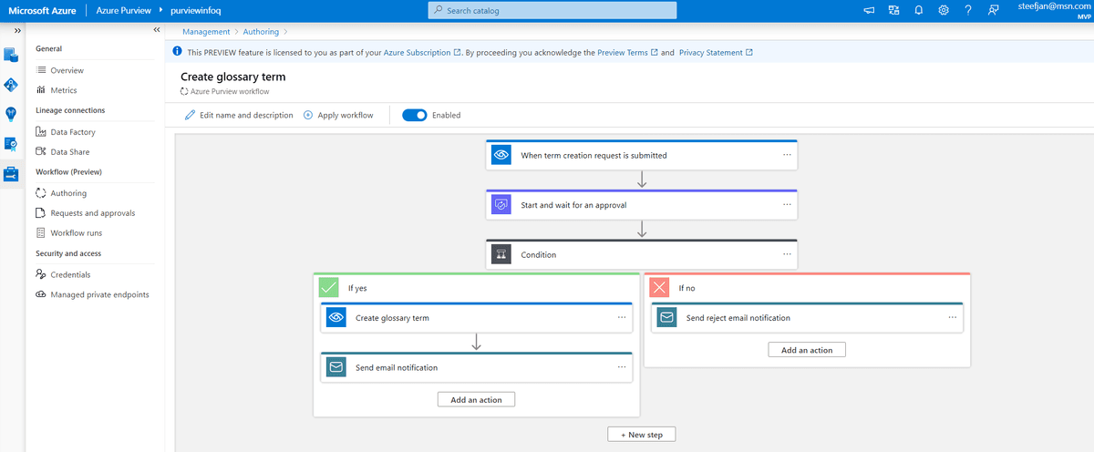Select the term creation request trigger step
1094x452 pixels.
[x=642, y=155]
